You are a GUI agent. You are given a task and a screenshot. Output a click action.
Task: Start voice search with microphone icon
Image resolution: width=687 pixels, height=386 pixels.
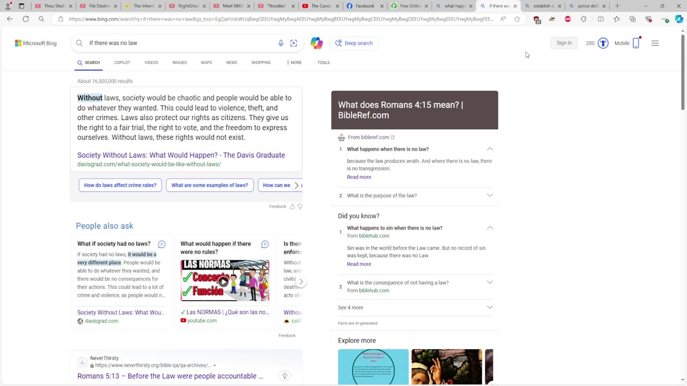pyautogui.click(x=281, y=43)
